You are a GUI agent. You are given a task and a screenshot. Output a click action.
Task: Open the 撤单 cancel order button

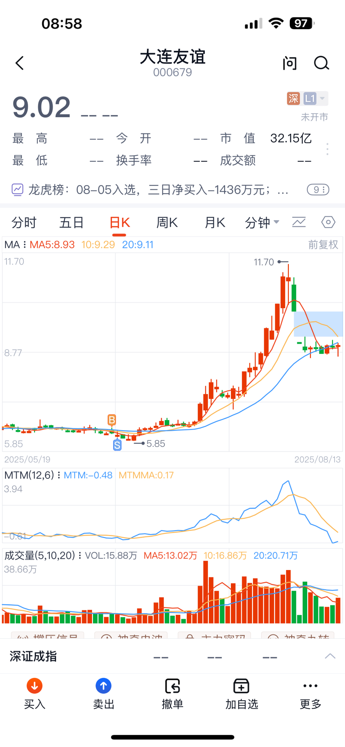(172, 694)
